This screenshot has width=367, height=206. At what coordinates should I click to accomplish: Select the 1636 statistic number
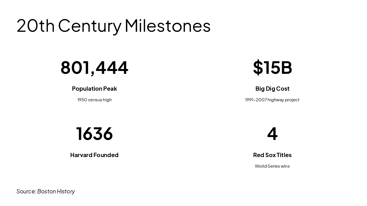pos(94,134)
